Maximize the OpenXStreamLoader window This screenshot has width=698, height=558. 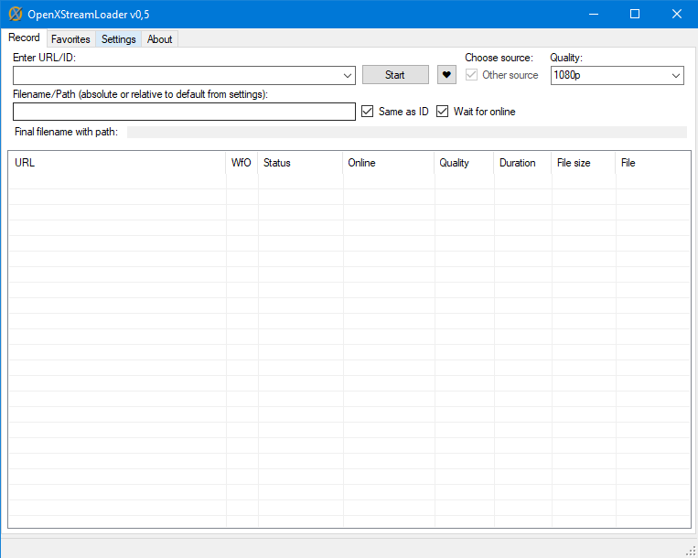click(x=635, y=15)
